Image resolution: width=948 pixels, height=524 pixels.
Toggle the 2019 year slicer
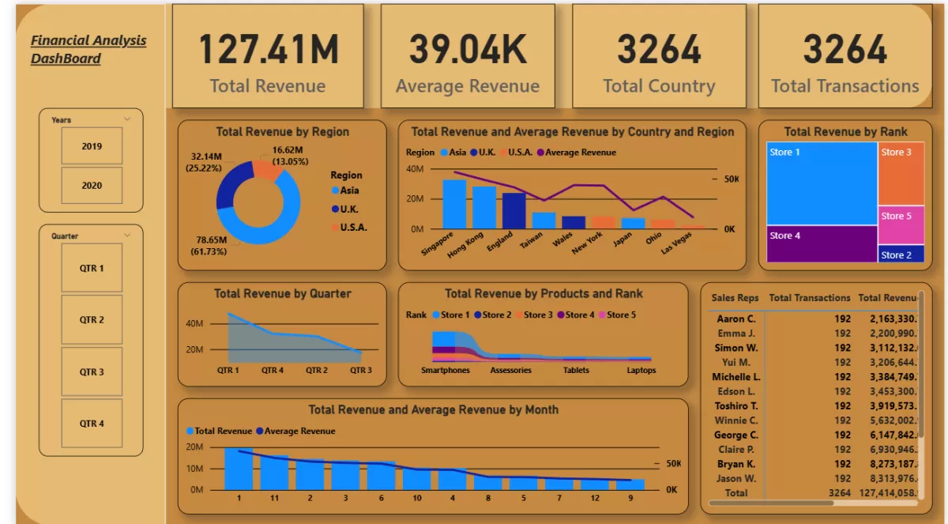pyautogui.click(x=92, y=146)
